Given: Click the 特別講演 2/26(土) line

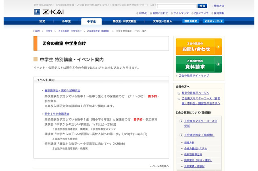Looking at the screenshot, I should click(85, 144).
